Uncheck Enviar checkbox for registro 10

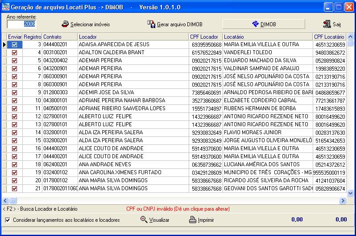click(15, 100)
